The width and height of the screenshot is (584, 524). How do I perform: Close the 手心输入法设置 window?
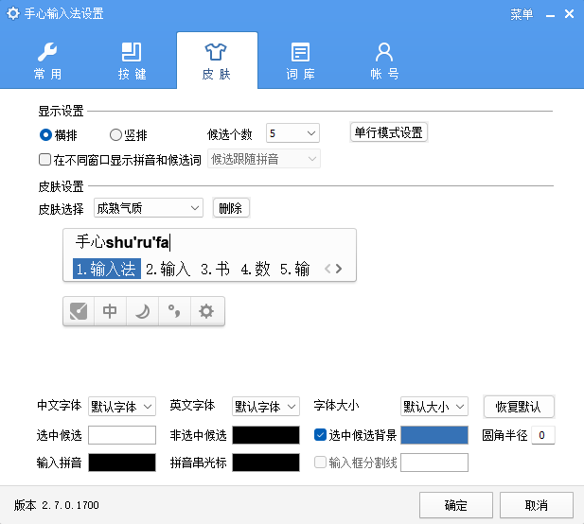pyautogui.click(x=569, y=14)
